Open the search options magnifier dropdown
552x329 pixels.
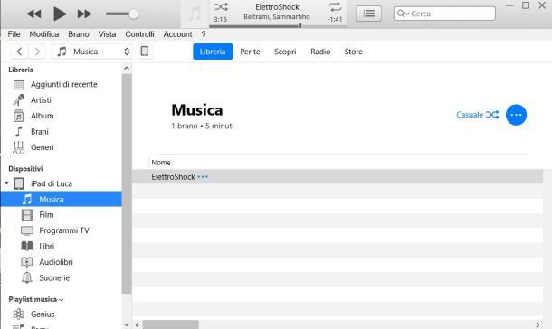(403, 14)
